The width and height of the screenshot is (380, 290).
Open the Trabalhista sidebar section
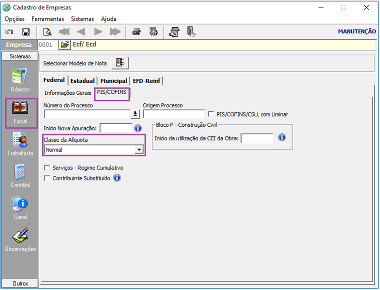coord(20,145)
